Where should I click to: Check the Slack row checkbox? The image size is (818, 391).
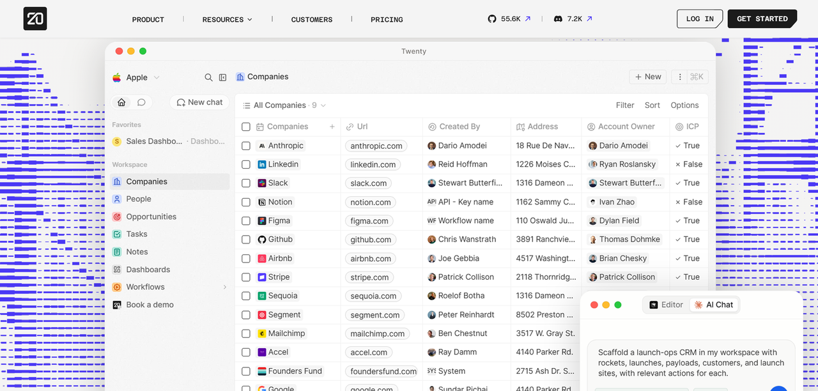coord(246,183)
